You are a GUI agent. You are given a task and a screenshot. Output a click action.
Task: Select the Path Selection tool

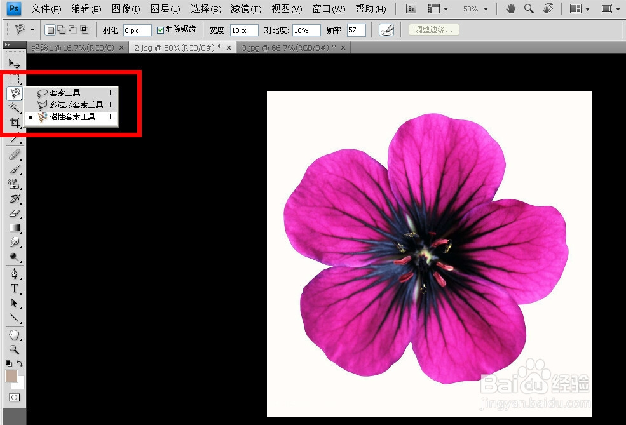click(15, 303)
